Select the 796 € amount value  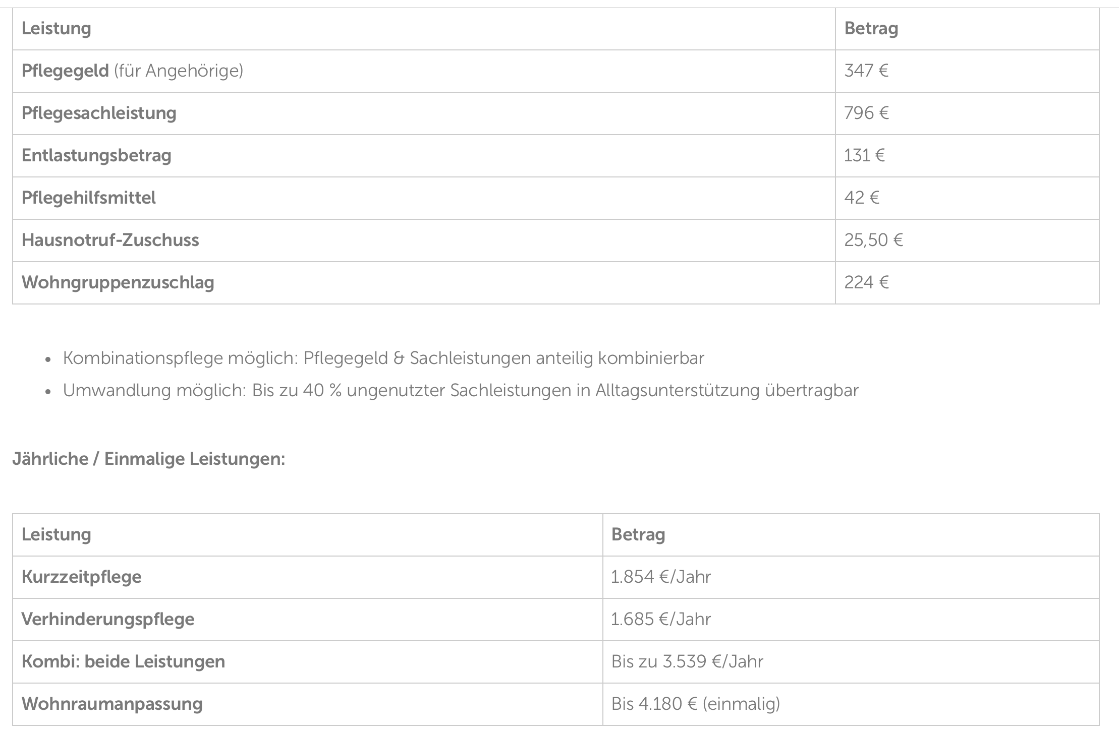click(866, 113)
